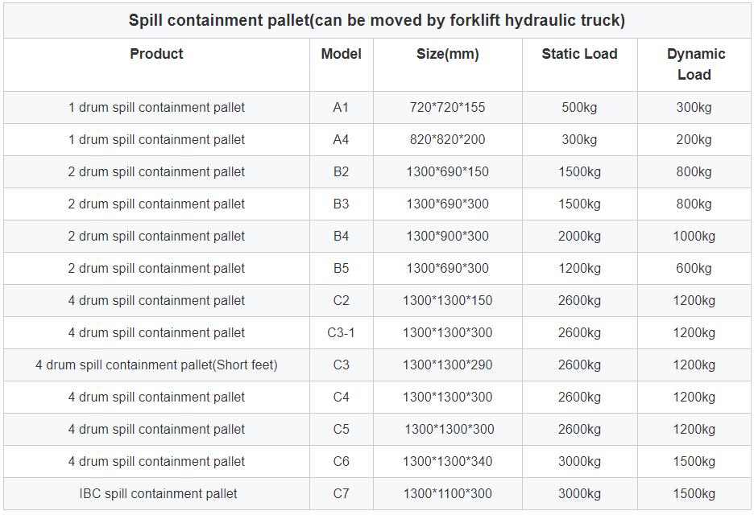This screenshot has height=515, width=754.
Task: Click the 1300*1100*300 size cell
Action: click(x=447, y=493)
